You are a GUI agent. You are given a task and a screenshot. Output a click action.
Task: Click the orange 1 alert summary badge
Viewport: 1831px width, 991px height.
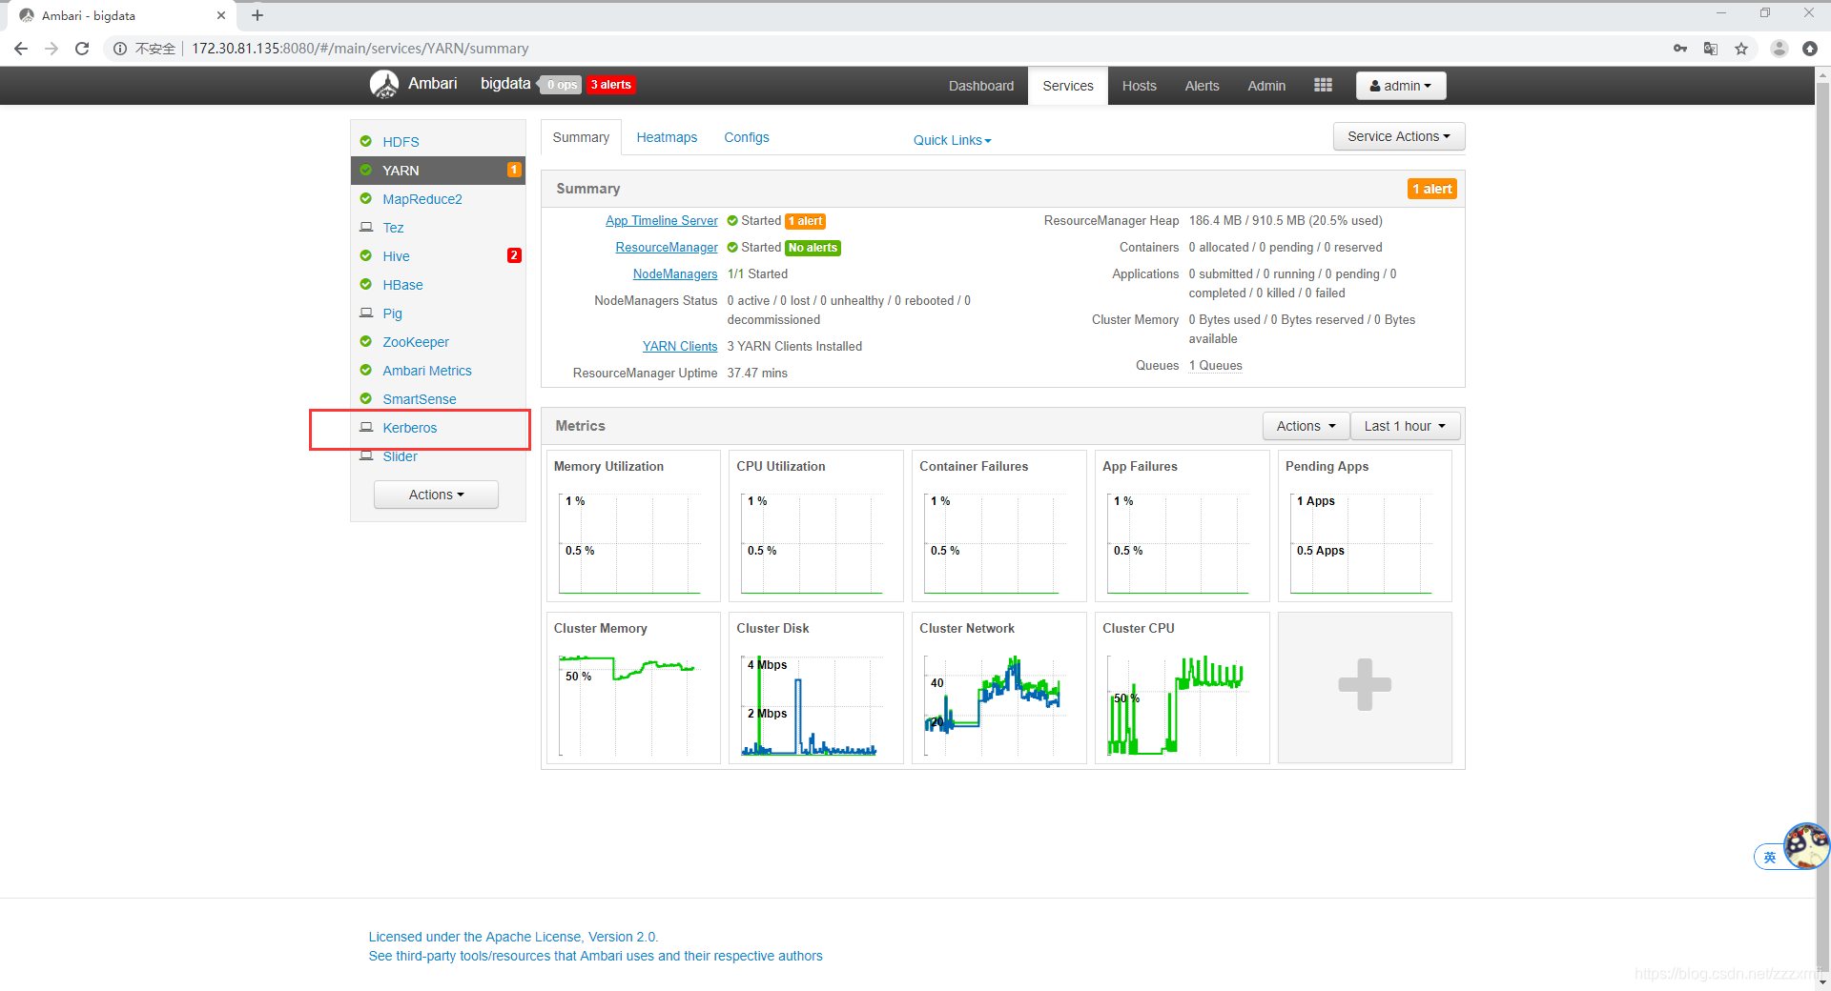(1432, 189)
